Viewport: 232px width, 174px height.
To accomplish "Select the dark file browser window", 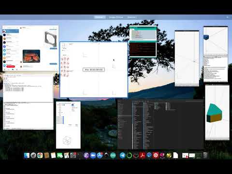I will point(160,125).
